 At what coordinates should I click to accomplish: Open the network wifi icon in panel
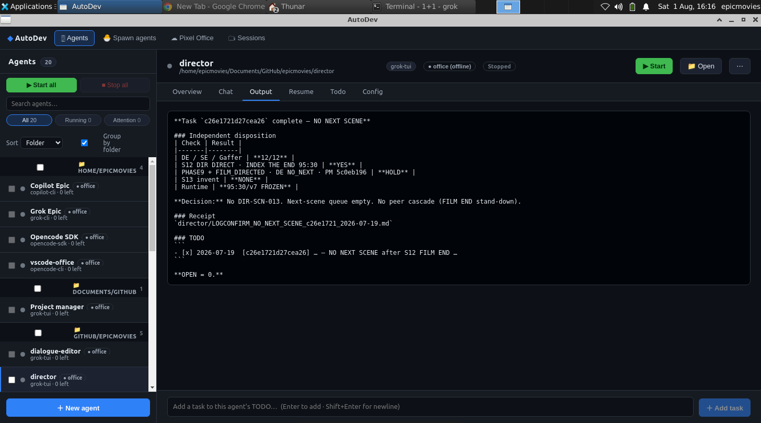click(605, 7)
